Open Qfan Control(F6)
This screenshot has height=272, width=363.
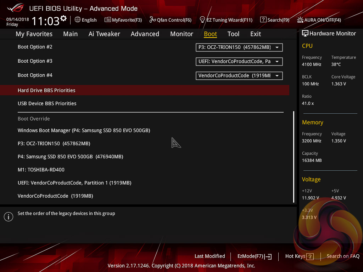[x=174, y=20]
